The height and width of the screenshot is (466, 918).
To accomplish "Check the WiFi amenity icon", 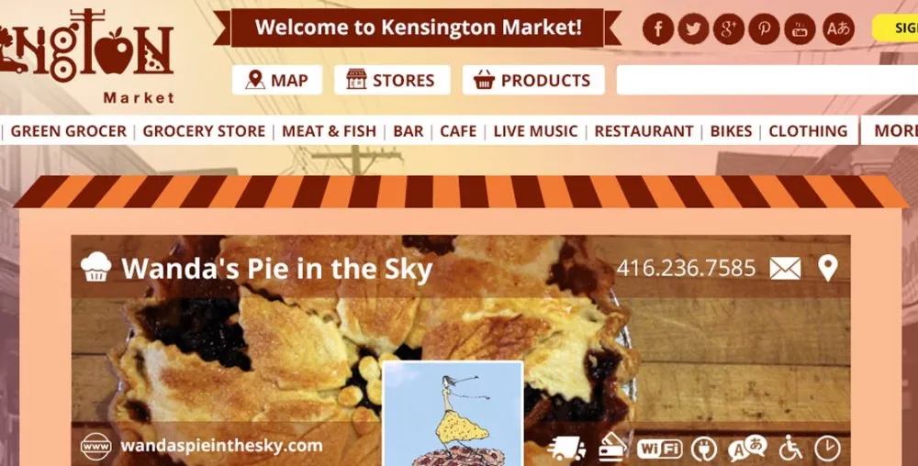I will tap(659, 449).
